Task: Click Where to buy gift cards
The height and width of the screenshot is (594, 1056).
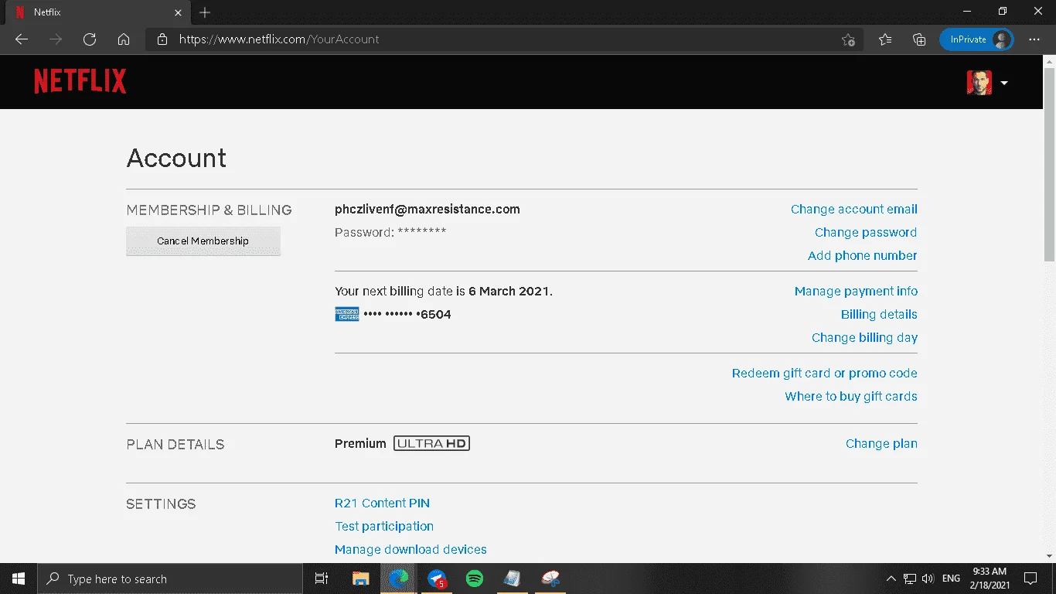Action: click(x=851, y=396)
